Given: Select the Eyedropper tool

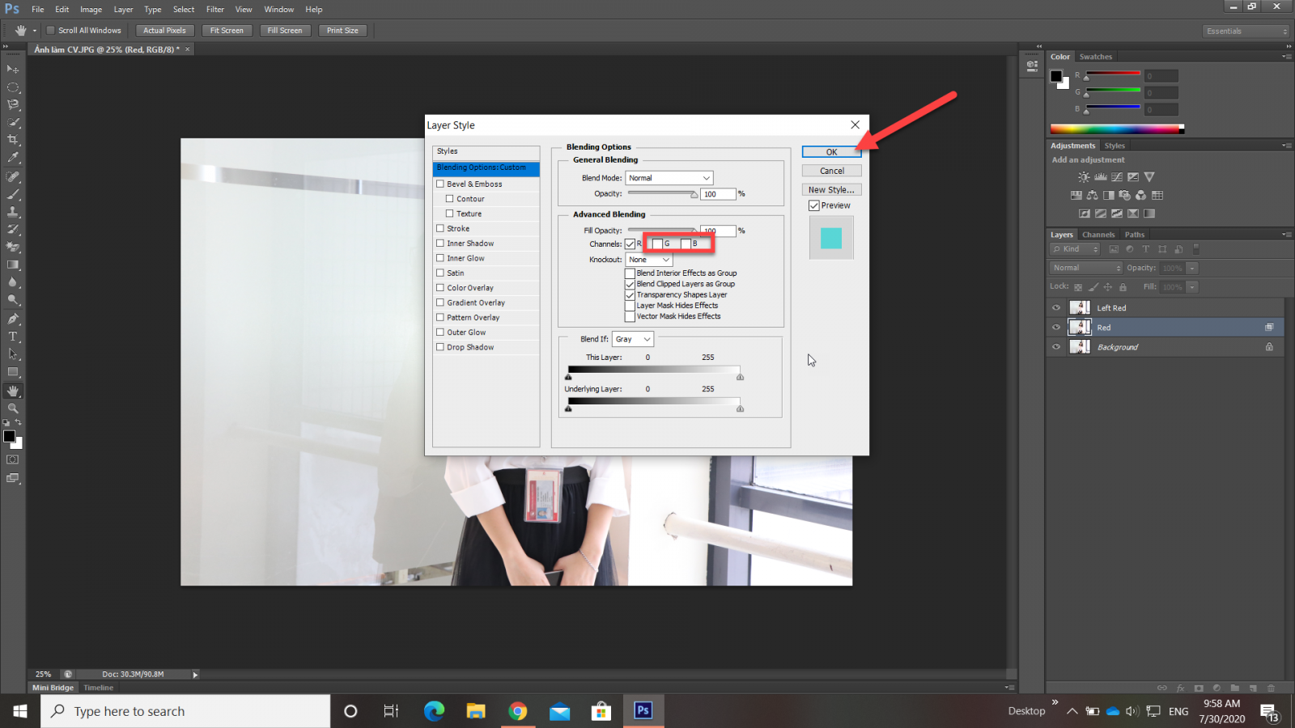Looking at the screenshot, I should point(13,158).
